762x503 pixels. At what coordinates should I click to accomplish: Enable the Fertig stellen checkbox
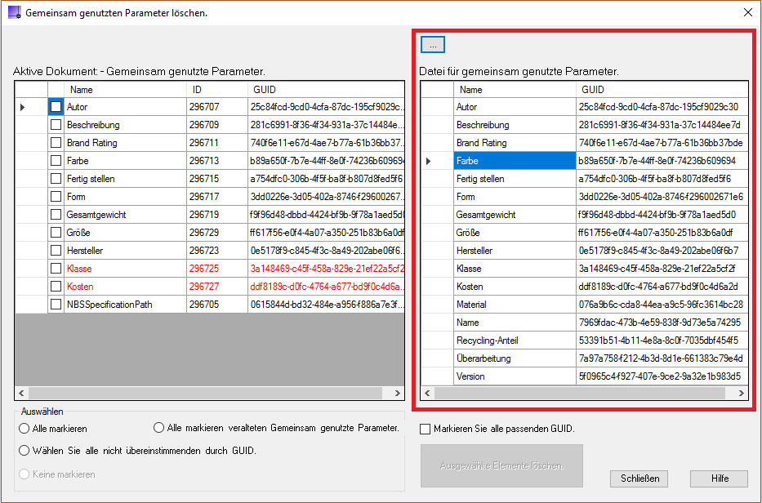click(56, 178)
